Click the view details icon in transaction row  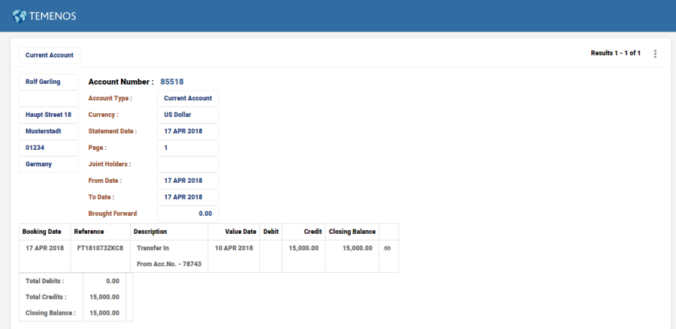387,247
